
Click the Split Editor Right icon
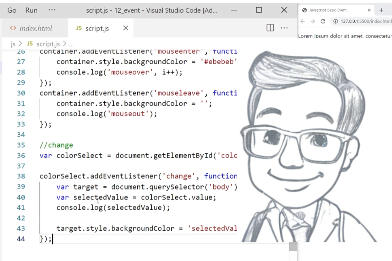pyautogui.click(x=270, y=28)
